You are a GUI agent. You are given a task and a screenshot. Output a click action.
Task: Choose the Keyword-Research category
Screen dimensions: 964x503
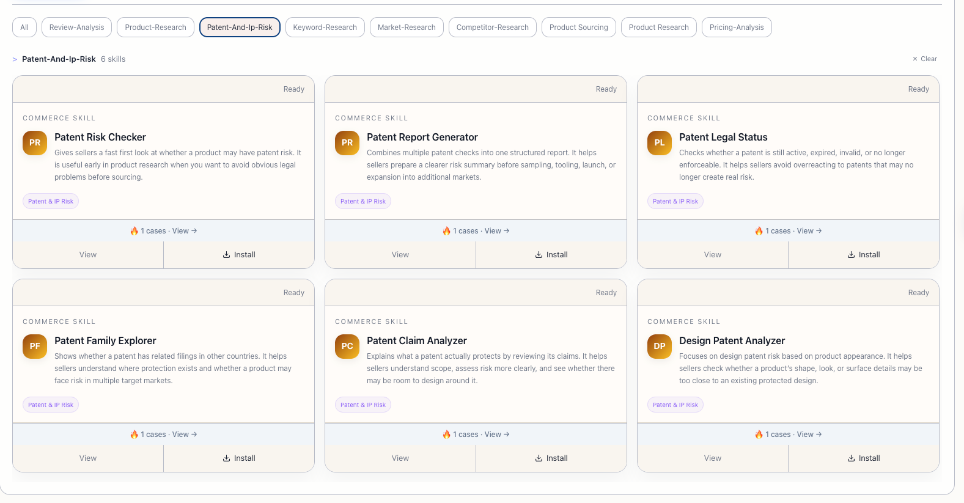click(x=325, y=27)
